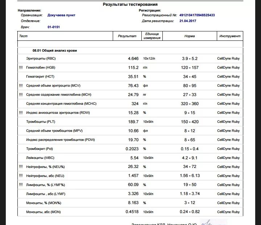Click the 'Инструмент' column header

tap(230, 36)
